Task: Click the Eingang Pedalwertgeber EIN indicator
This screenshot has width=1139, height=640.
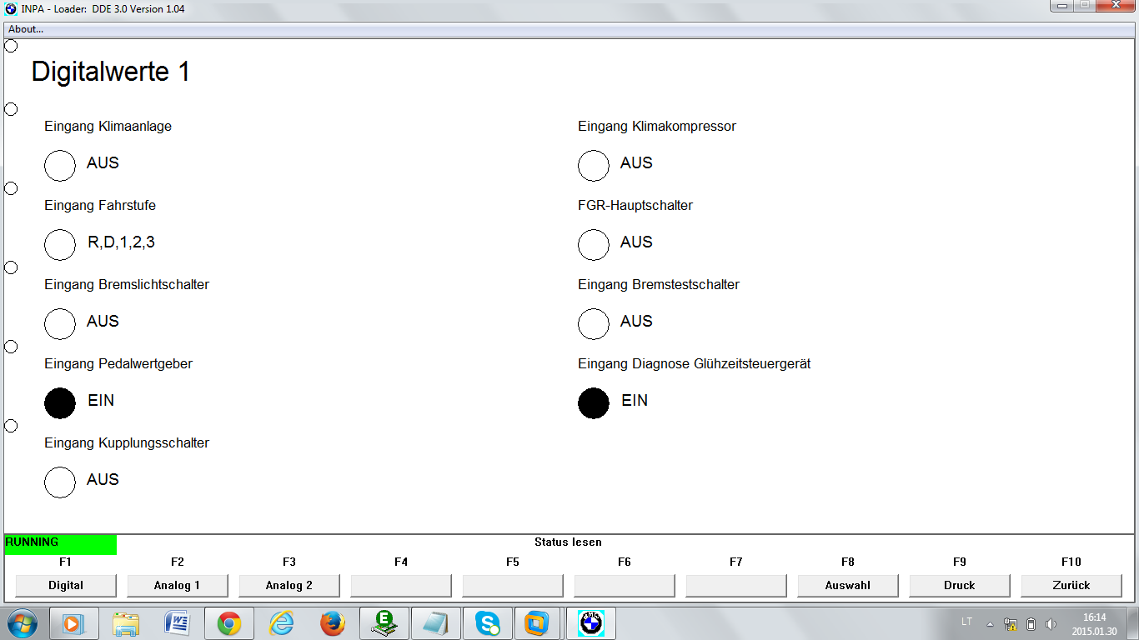Action: [60, 403]
